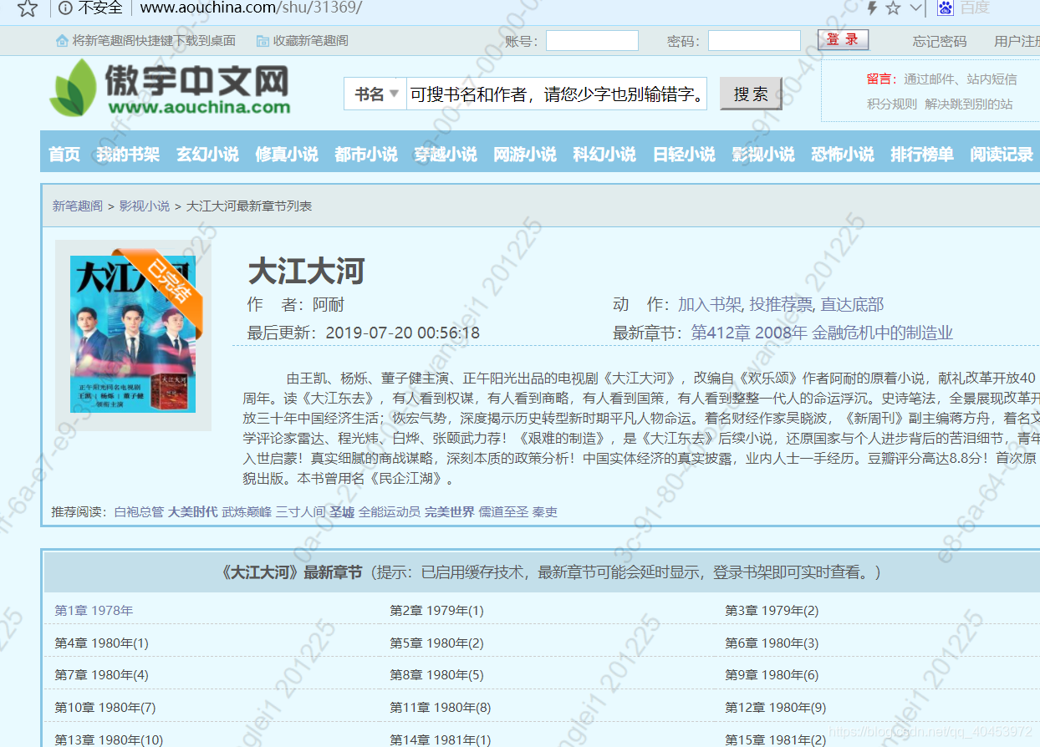Select the 都市小说 category
The height and width of the screenshot is (747, 1040).
pos(366,154)
